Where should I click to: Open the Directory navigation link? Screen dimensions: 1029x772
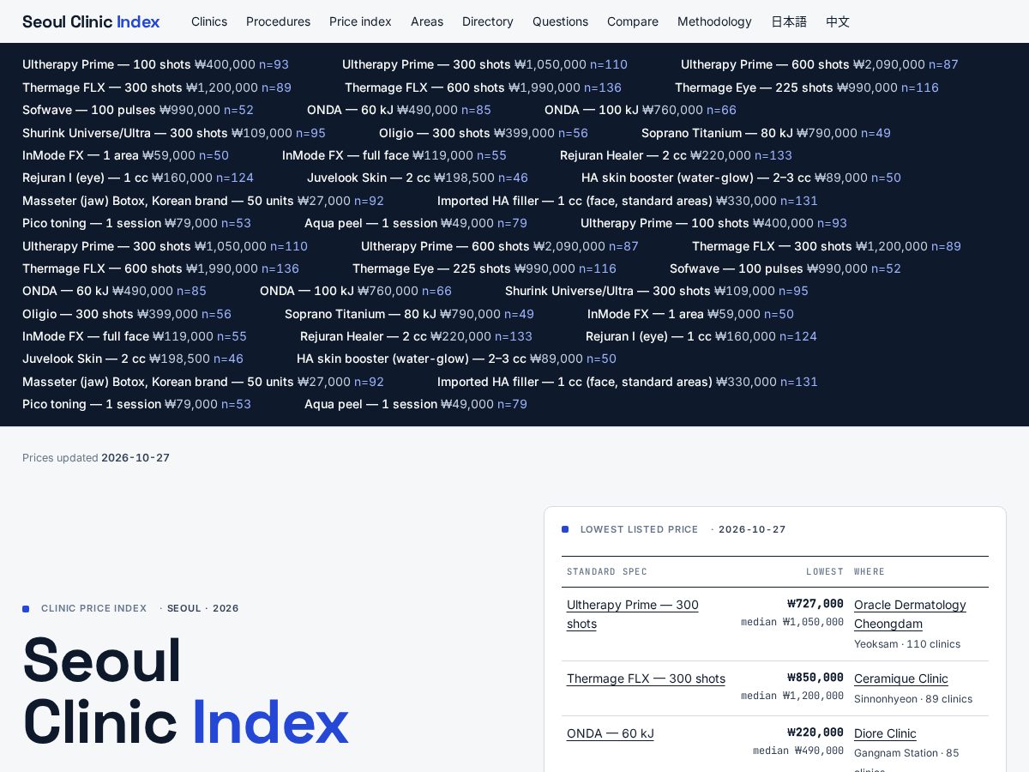point(488,21)
